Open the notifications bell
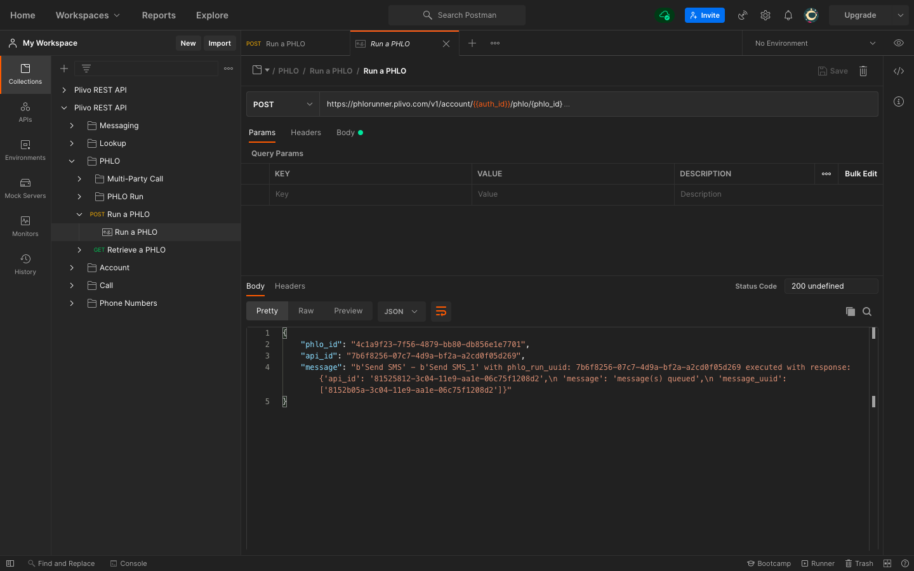 [788, 15]
